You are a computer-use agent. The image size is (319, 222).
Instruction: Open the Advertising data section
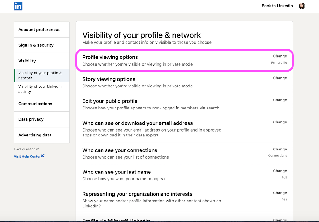click(x=42, y=135)
